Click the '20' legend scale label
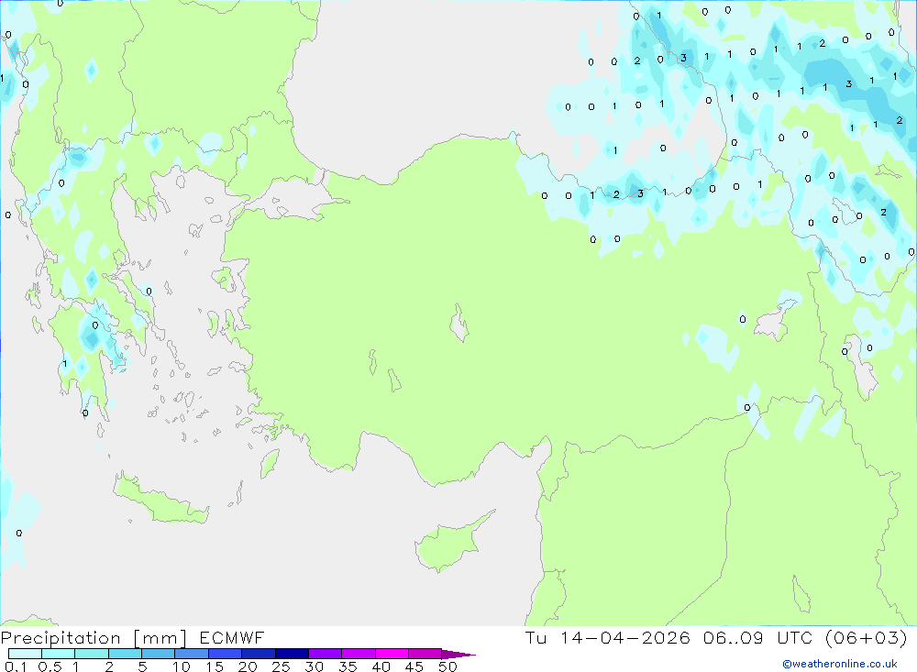917x672 pixels. tap(248, 666)
